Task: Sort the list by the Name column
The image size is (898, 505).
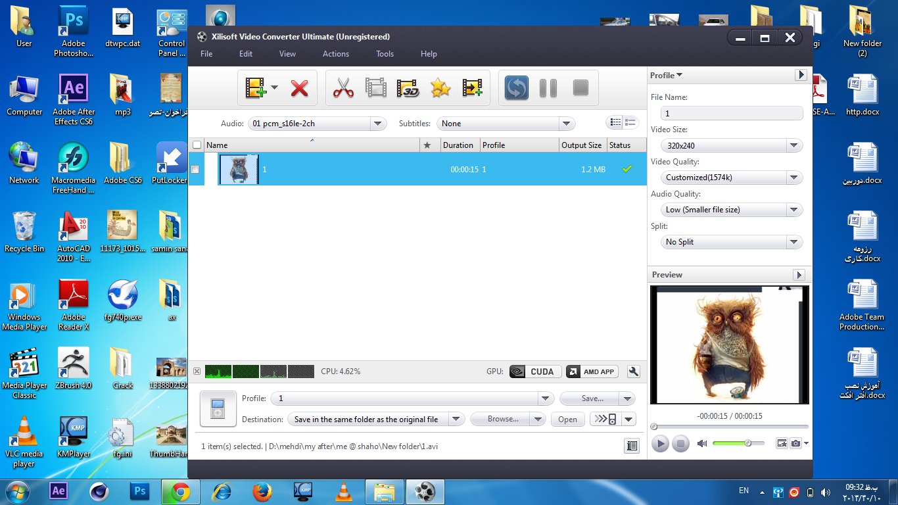Action: tap(312, 145)
